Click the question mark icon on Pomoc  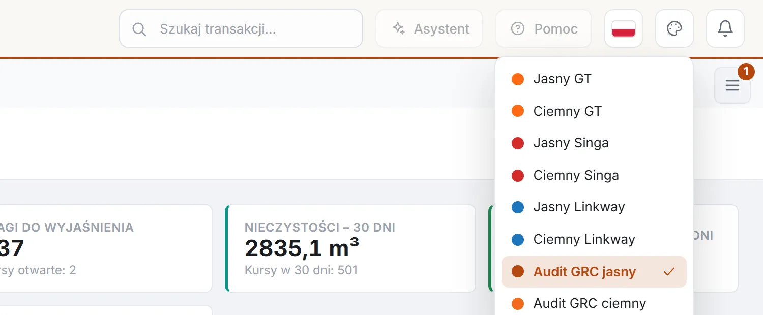click(x=518, y=29)
